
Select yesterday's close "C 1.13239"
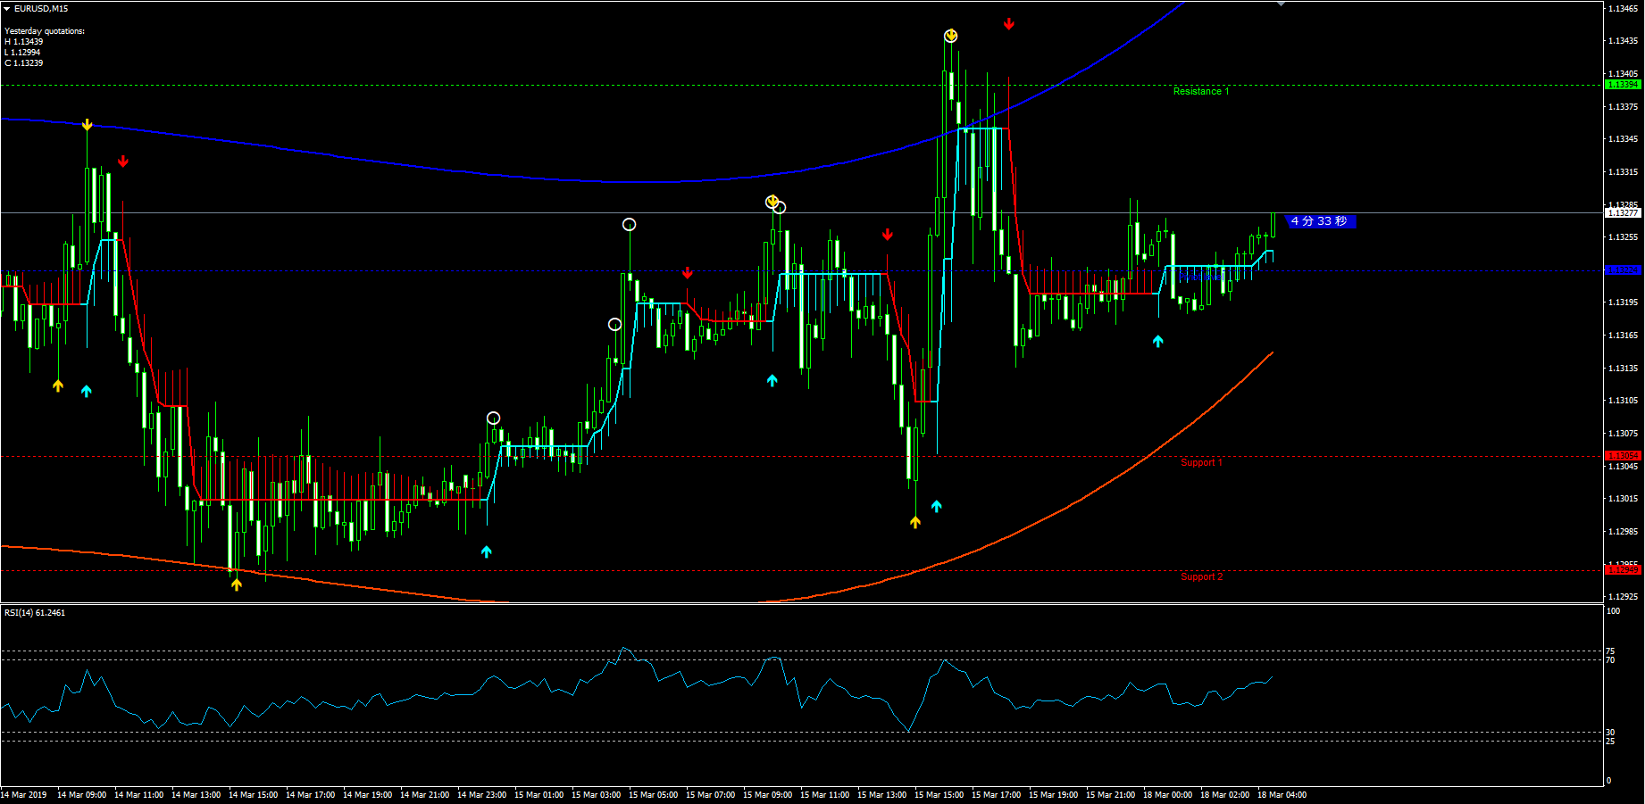pyautogui.click(x=24, y=63)
